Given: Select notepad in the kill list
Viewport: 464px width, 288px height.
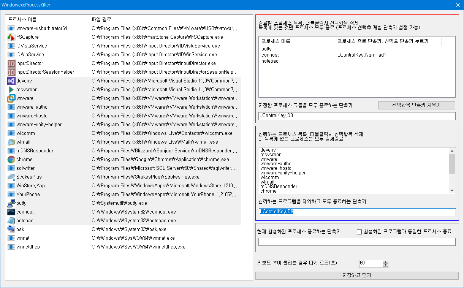Looking at the screenshot, I should (270, 61).
